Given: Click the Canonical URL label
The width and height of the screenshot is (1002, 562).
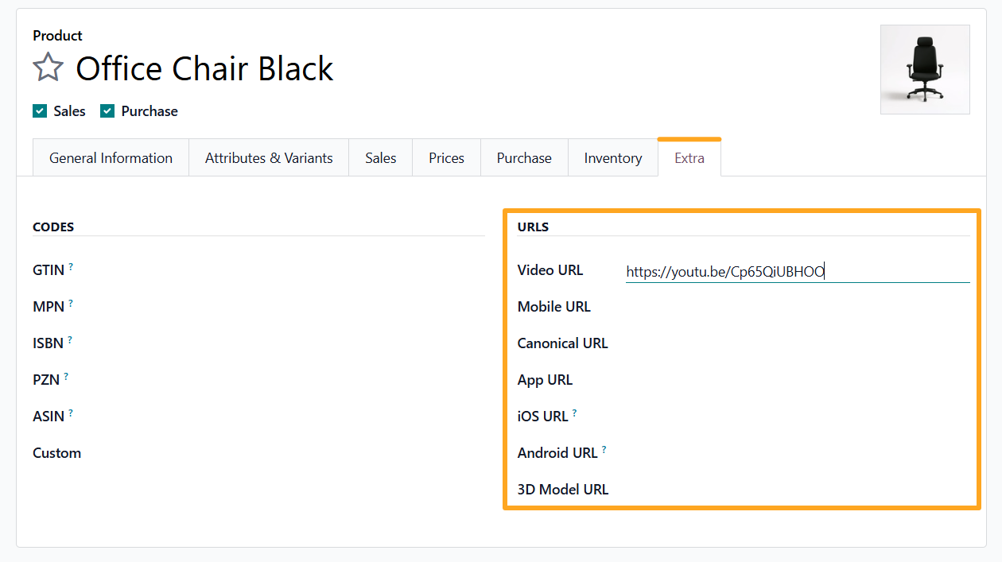Looking at the screenshot, I should (563, 343).
